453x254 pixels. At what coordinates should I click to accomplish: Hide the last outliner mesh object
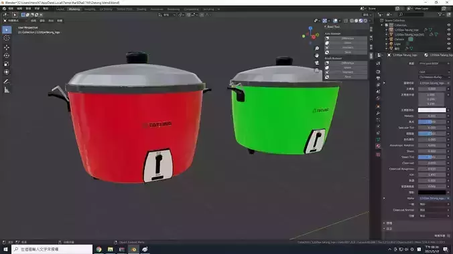point(449,48)
